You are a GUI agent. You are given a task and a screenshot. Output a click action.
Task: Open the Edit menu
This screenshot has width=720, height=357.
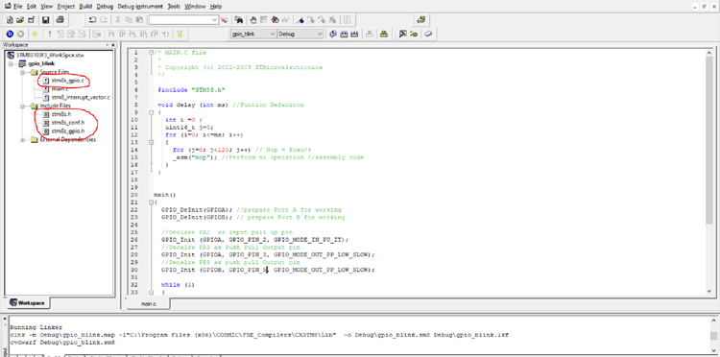pos(32,7)
